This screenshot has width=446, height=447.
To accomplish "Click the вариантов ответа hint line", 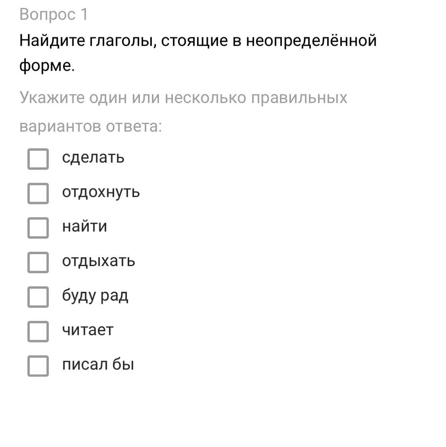I will (x=91, y=126).
